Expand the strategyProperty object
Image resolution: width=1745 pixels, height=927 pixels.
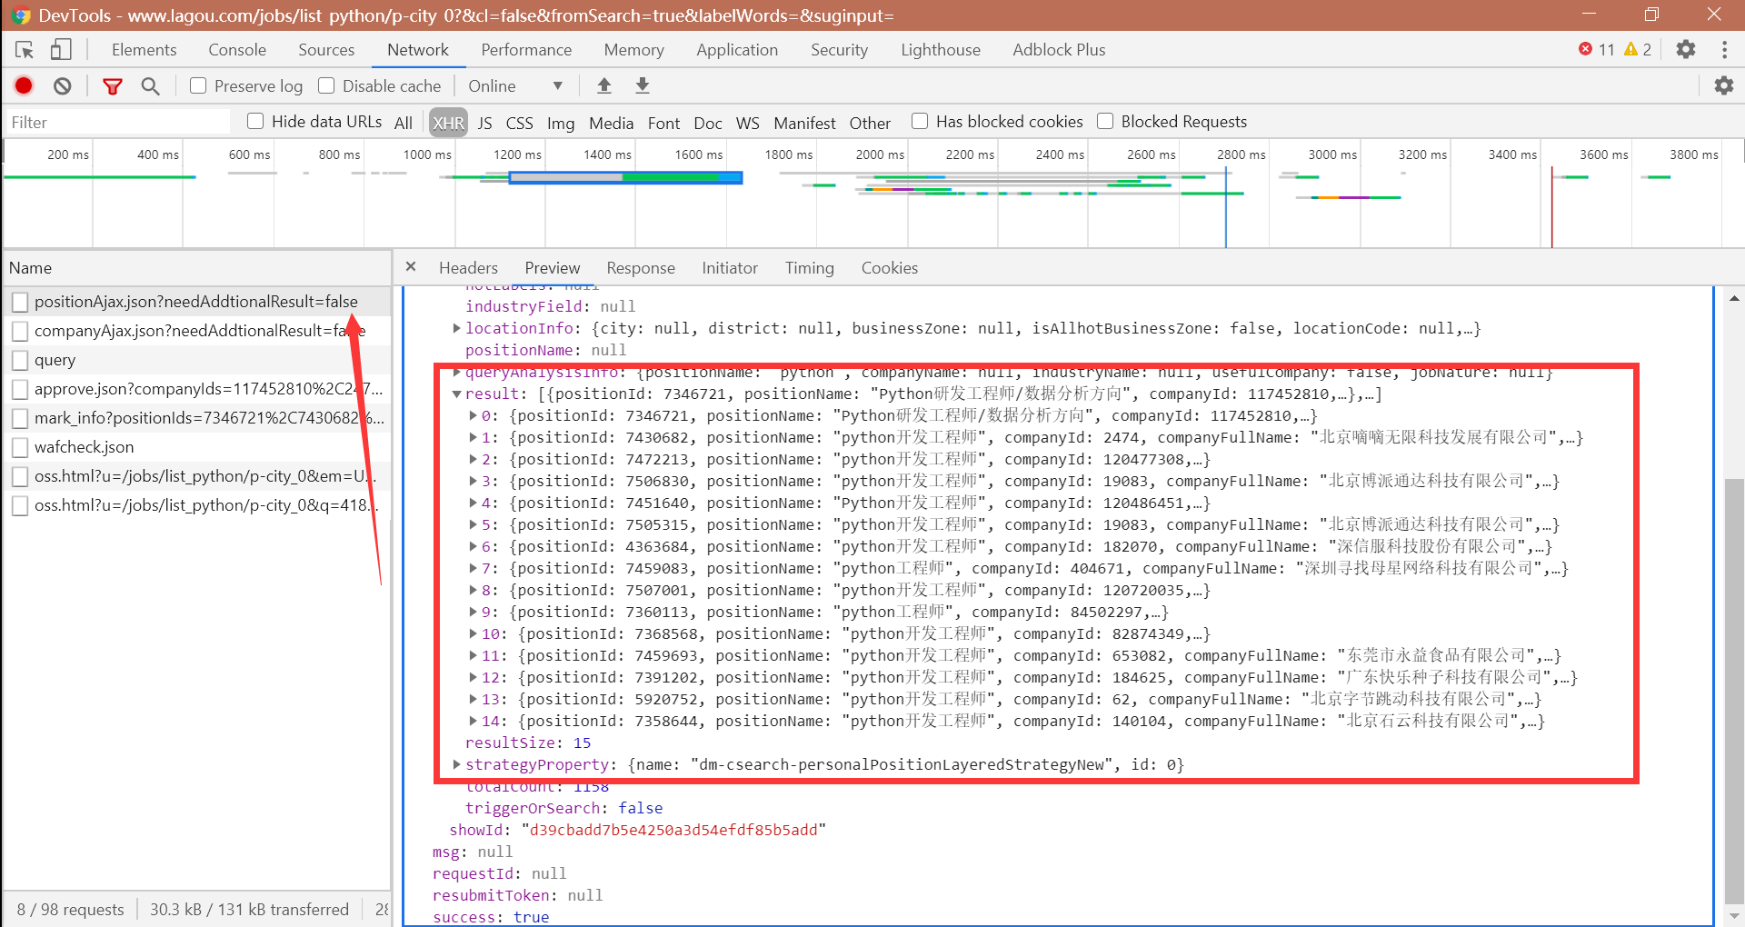(x=457, y=765)
